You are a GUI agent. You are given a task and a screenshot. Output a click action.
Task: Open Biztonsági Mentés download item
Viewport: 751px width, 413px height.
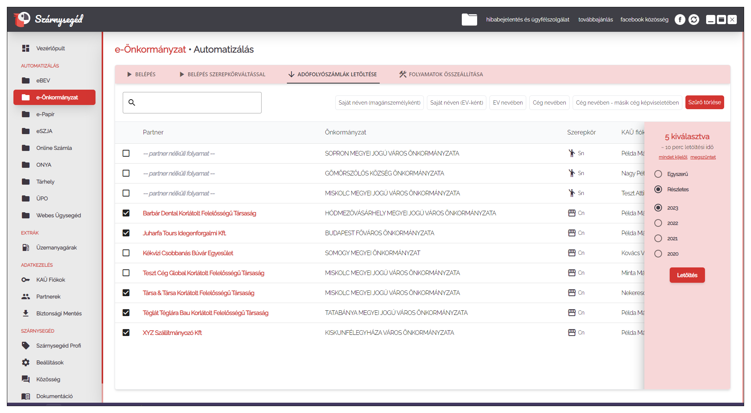[59, 313]
